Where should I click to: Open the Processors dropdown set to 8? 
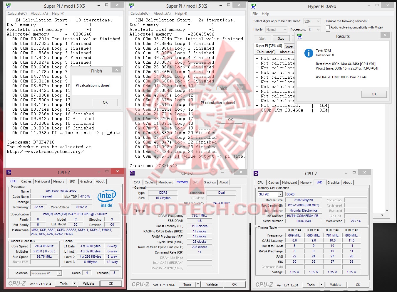click(314, 29)
